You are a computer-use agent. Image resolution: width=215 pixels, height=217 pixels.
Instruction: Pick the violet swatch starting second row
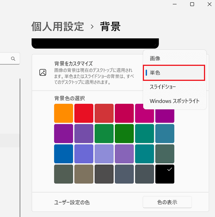[64, 133]
